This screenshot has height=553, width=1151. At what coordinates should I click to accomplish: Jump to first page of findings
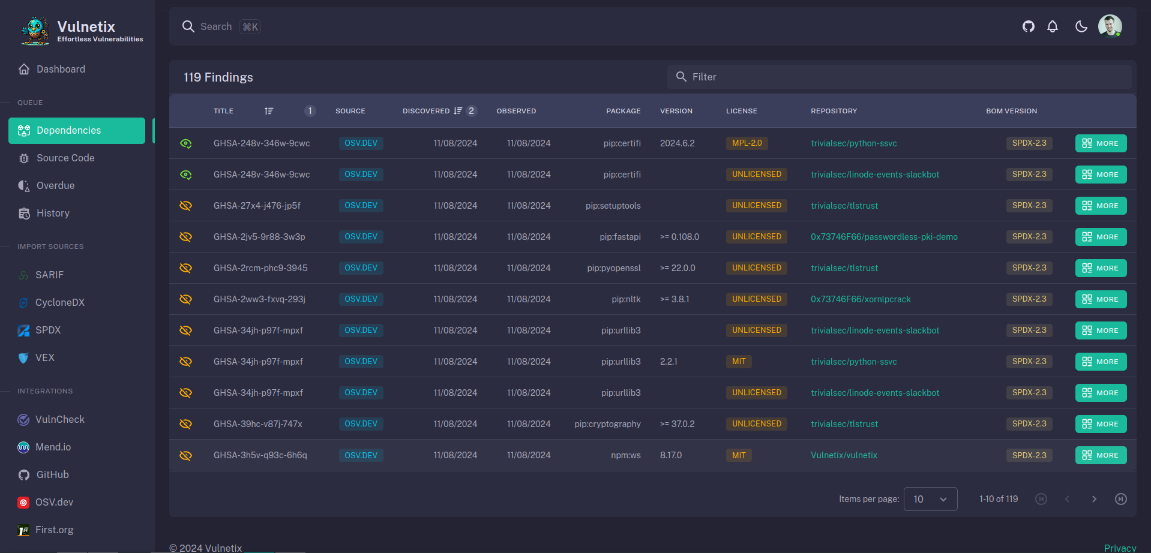click(x=1041, y=499)
